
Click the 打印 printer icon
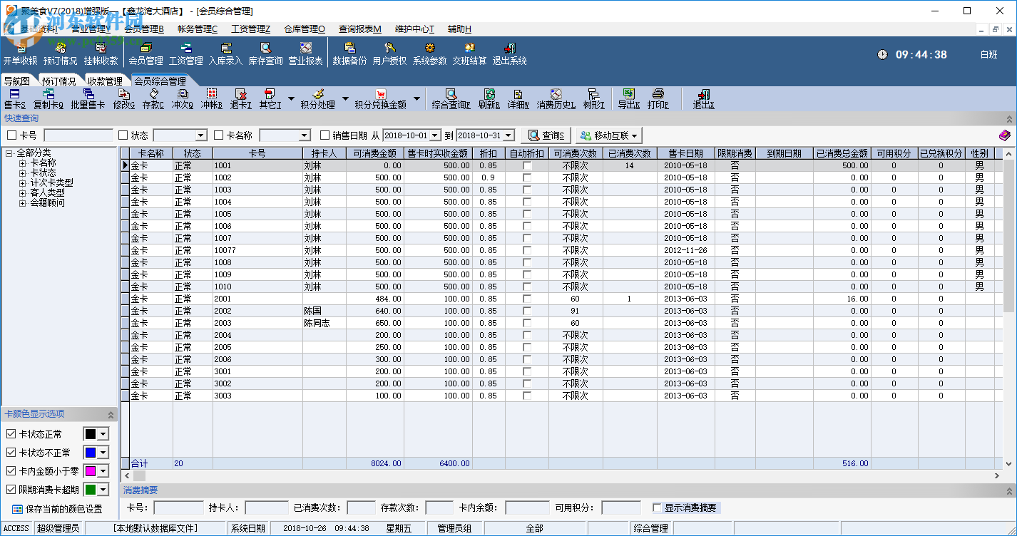click(658, 98)
